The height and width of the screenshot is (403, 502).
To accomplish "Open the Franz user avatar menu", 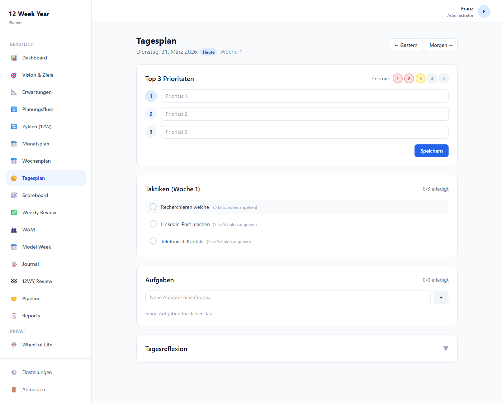I will click(x=484, y=11).
